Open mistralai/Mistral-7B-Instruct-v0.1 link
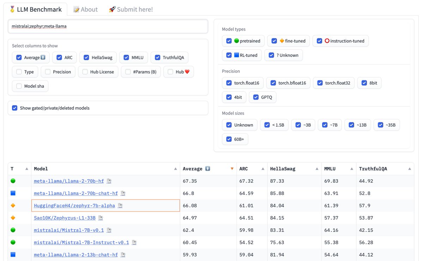Viewport: 423px width, 261px height. pos(81,243)
